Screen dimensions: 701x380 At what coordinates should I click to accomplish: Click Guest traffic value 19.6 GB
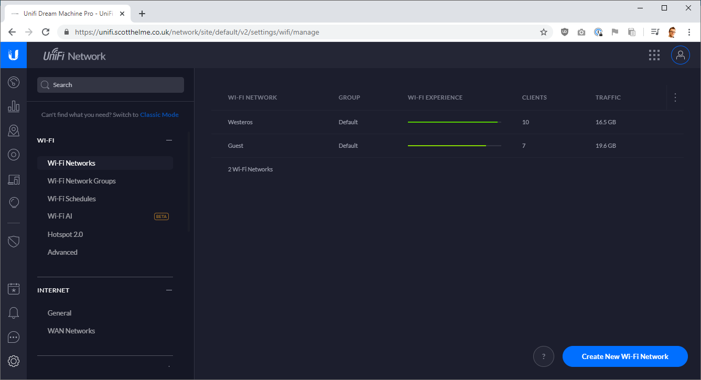606,146
